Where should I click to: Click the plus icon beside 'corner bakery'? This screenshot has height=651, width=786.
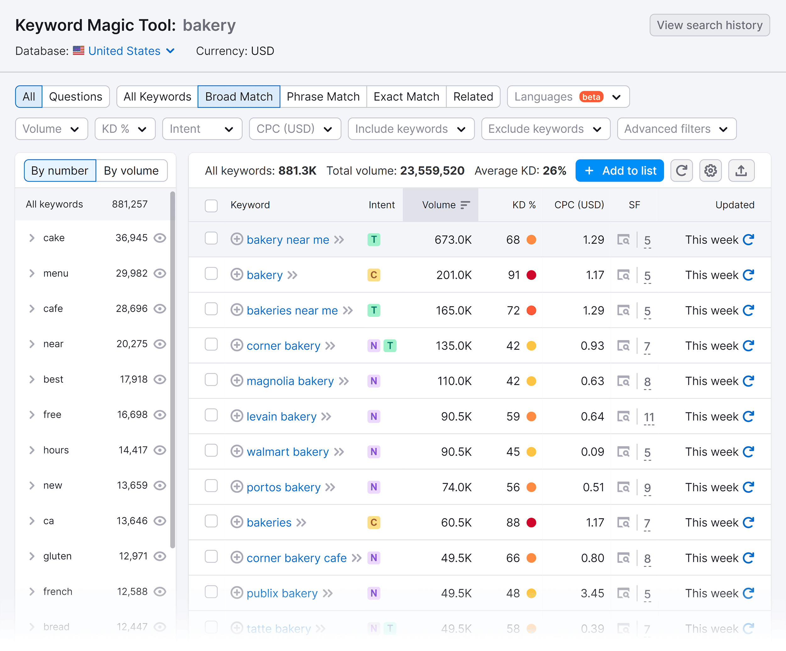(237, 346)
